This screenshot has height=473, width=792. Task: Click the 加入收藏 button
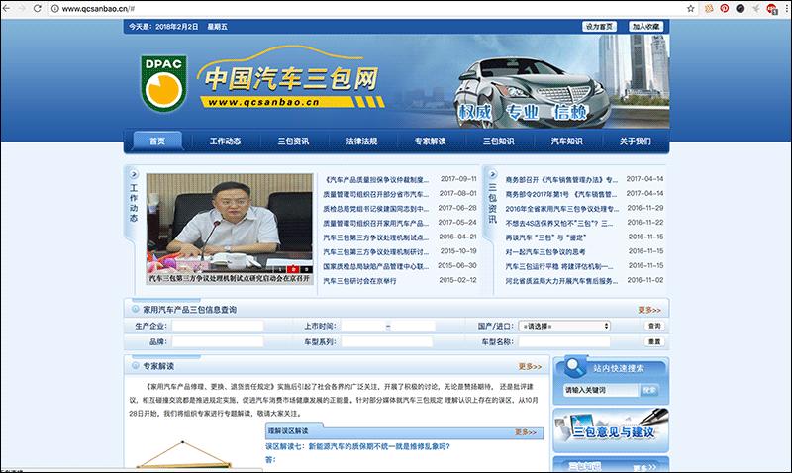tap(646, 27)
